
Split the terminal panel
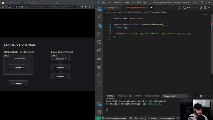tap(197, 96)
